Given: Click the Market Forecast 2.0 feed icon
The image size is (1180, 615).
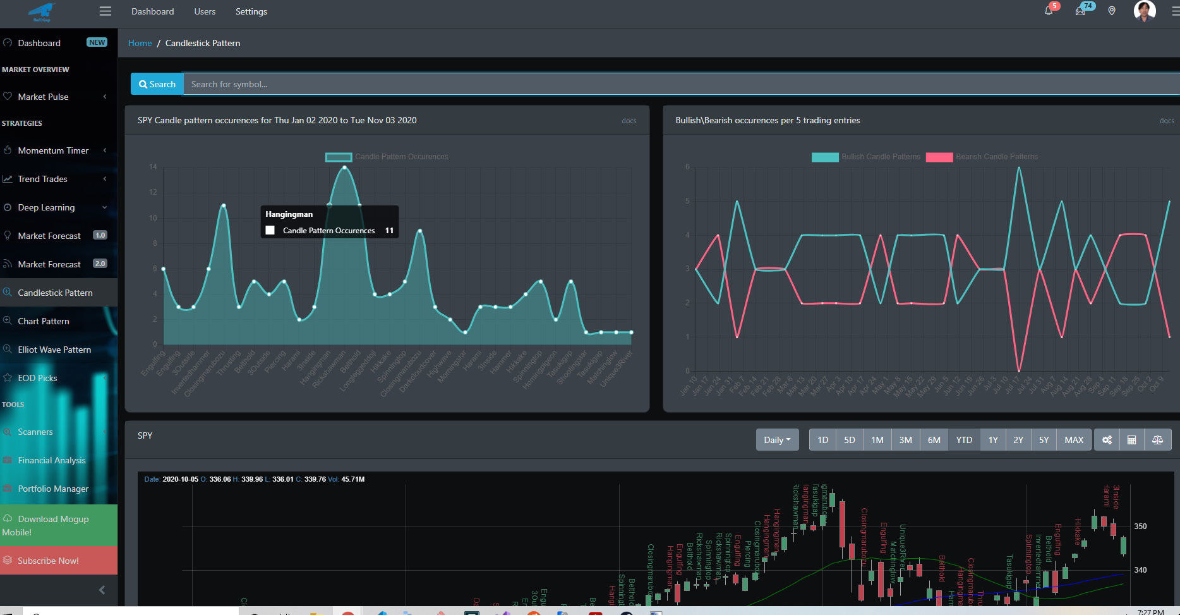Looking at the screenshot, I should click(x=8, y=264).
